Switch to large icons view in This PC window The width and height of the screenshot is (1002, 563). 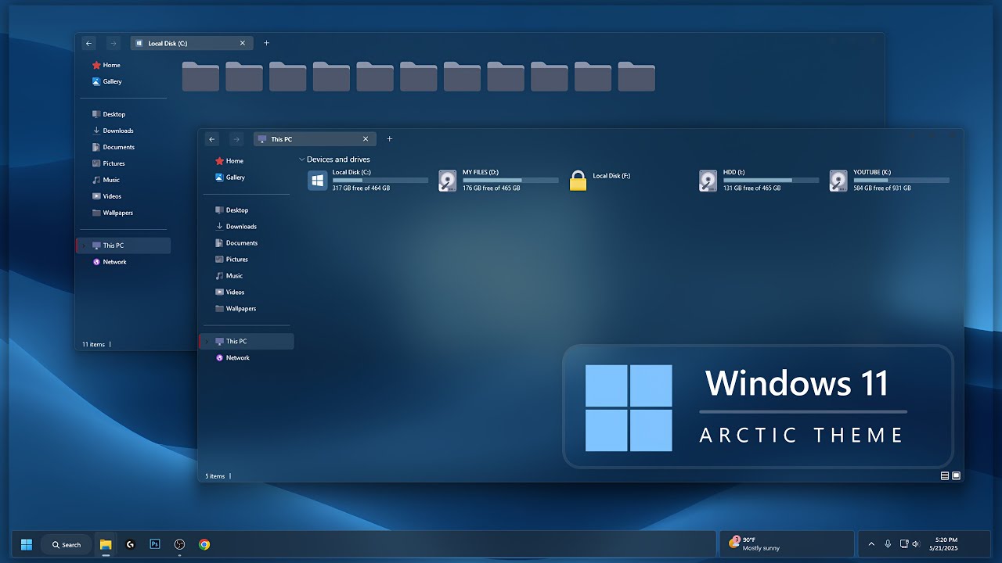[956, 475]
